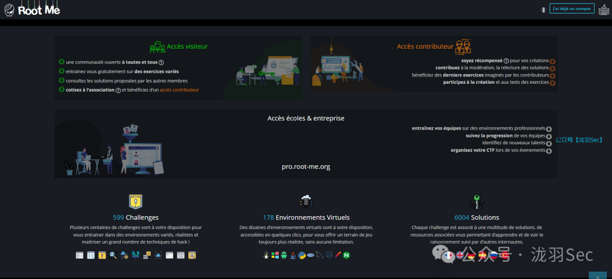Select the curly-braces web server challenge icon

91,255
